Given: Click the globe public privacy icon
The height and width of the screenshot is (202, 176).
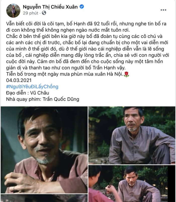Looking at the screenshot, I should (44, 13).
